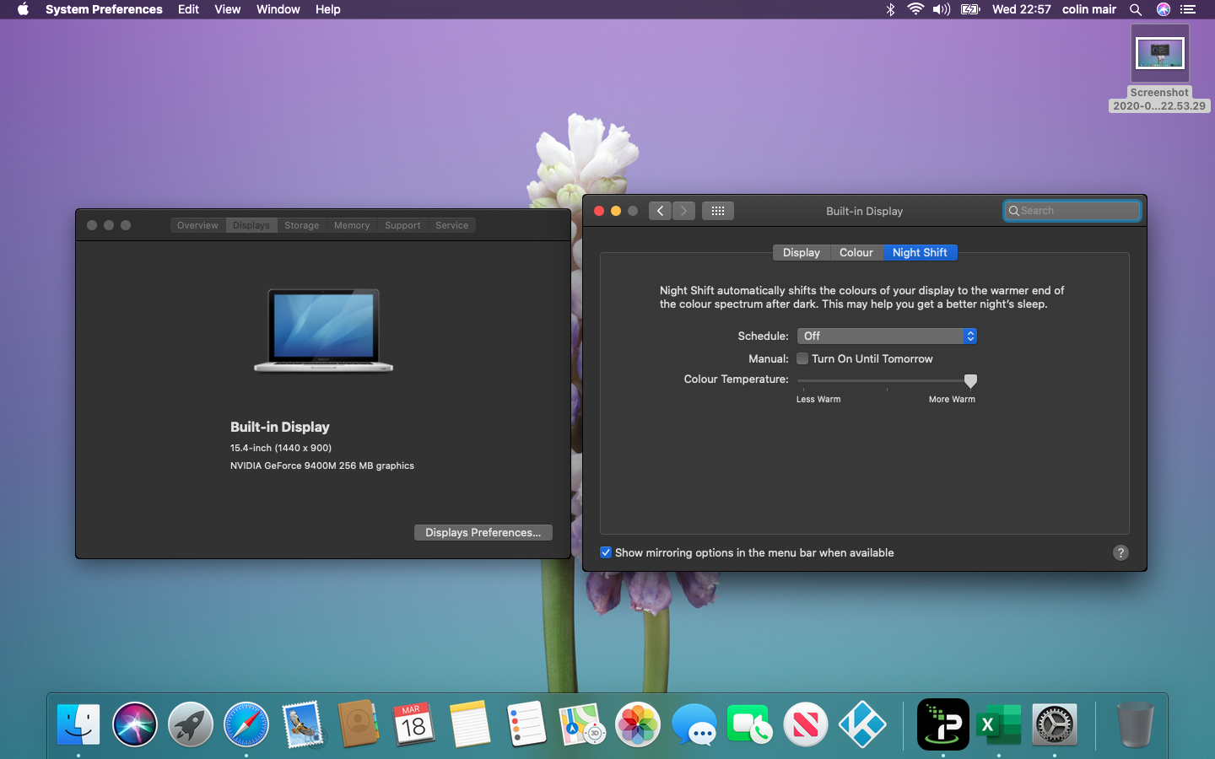Image resolution: width=1215 pixels, height=759 pixels.
Task: Open Maps in the Dock
Action: [x=582, y=724]
